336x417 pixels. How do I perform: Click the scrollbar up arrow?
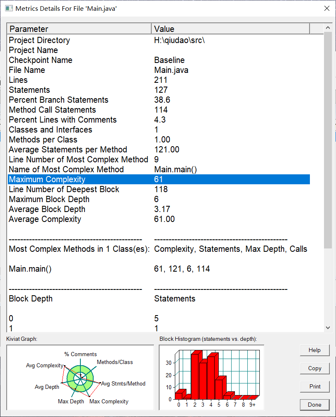point(328,28)
